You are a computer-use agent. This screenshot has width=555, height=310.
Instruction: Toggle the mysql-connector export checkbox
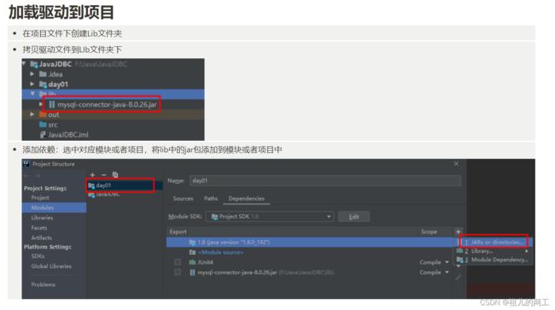(x=178, y=272)
